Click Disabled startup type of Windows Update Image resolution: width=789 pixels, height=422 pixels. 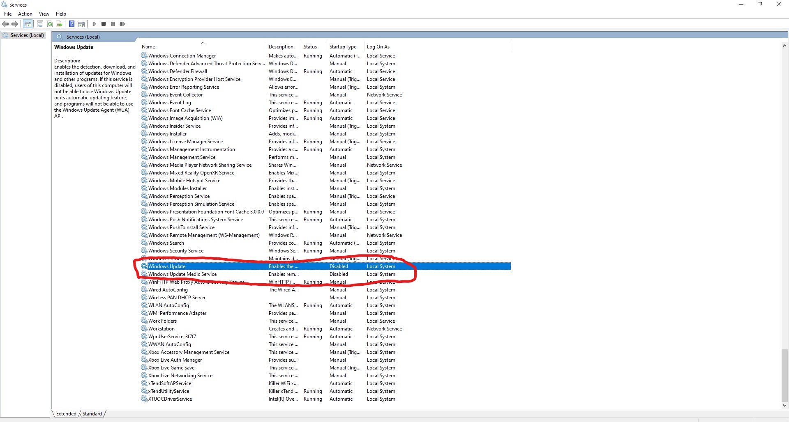pyautogui.click(x=339, y=266)
